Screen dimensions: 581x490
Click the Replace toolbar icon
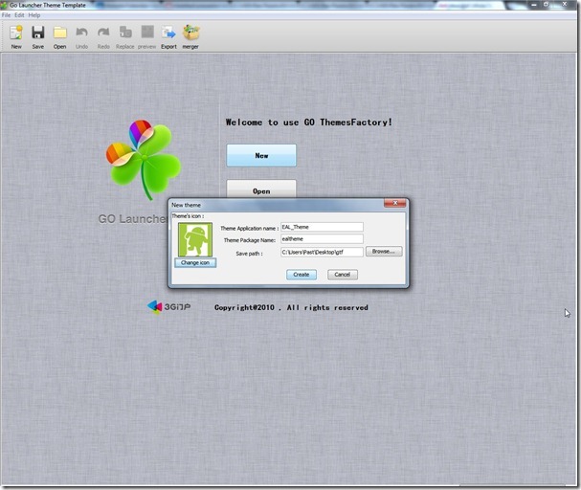[x=125, y=33]
